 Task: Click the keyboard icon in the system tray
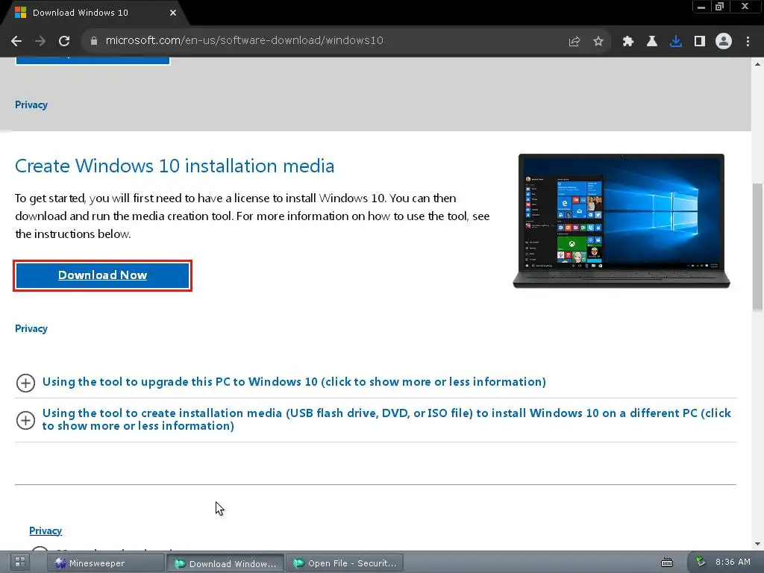(667, 563)
